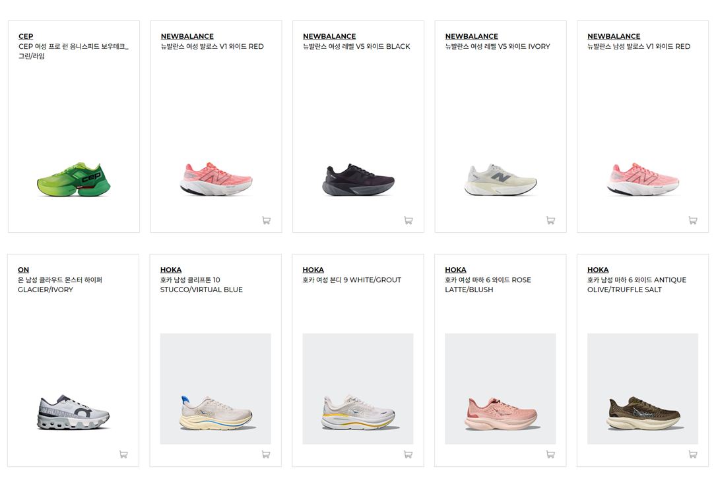
Task: Add ON Cloudmonster Hyper to cart
Action: pyautogui.click(x=123, y=454)
